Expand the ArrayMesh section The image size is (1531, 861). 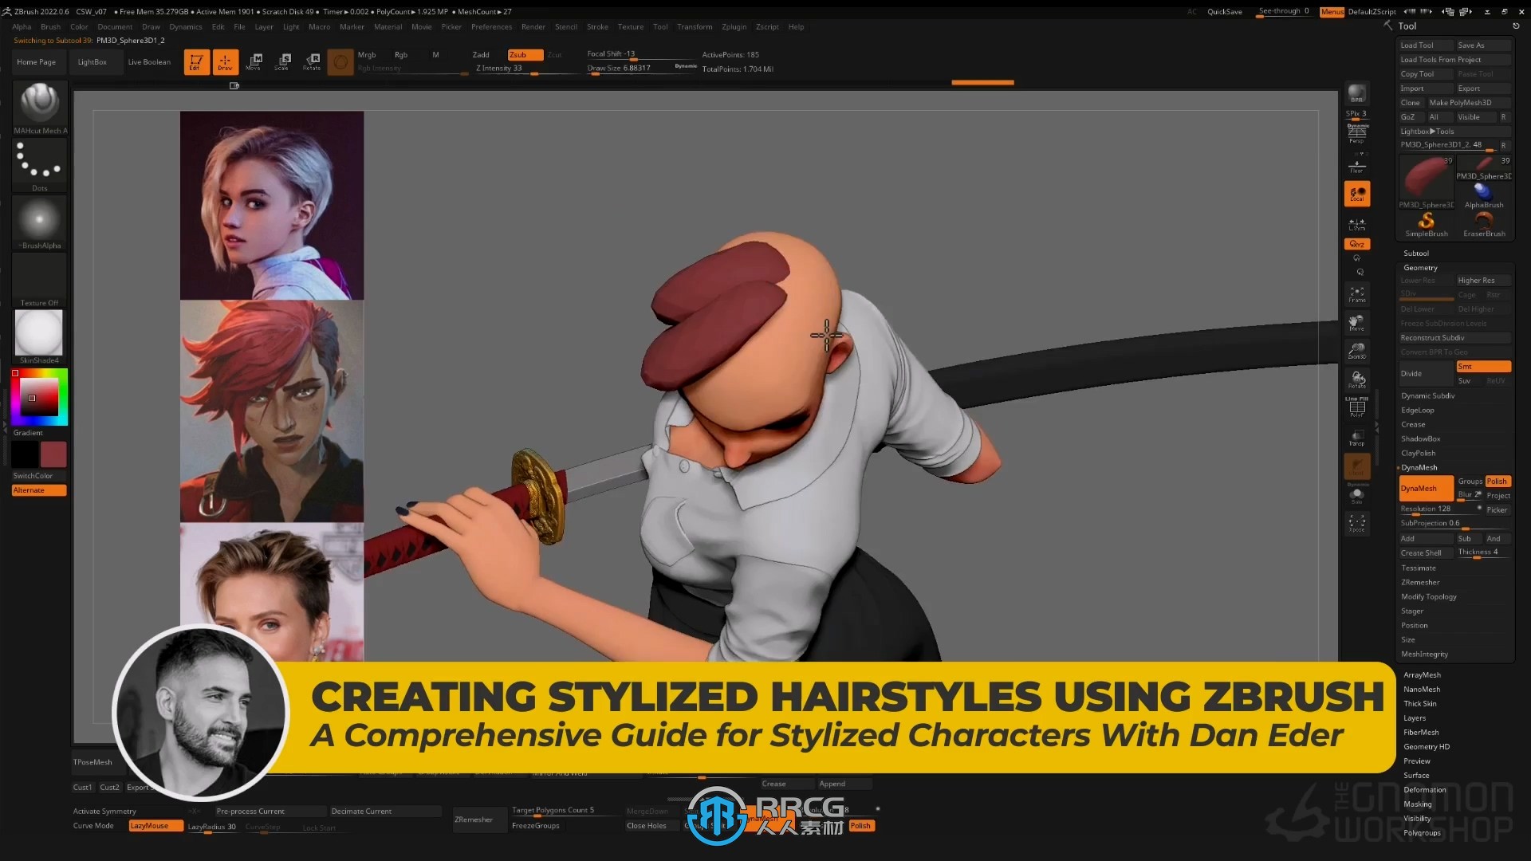pyautogui.click(x=1422, y=675)
